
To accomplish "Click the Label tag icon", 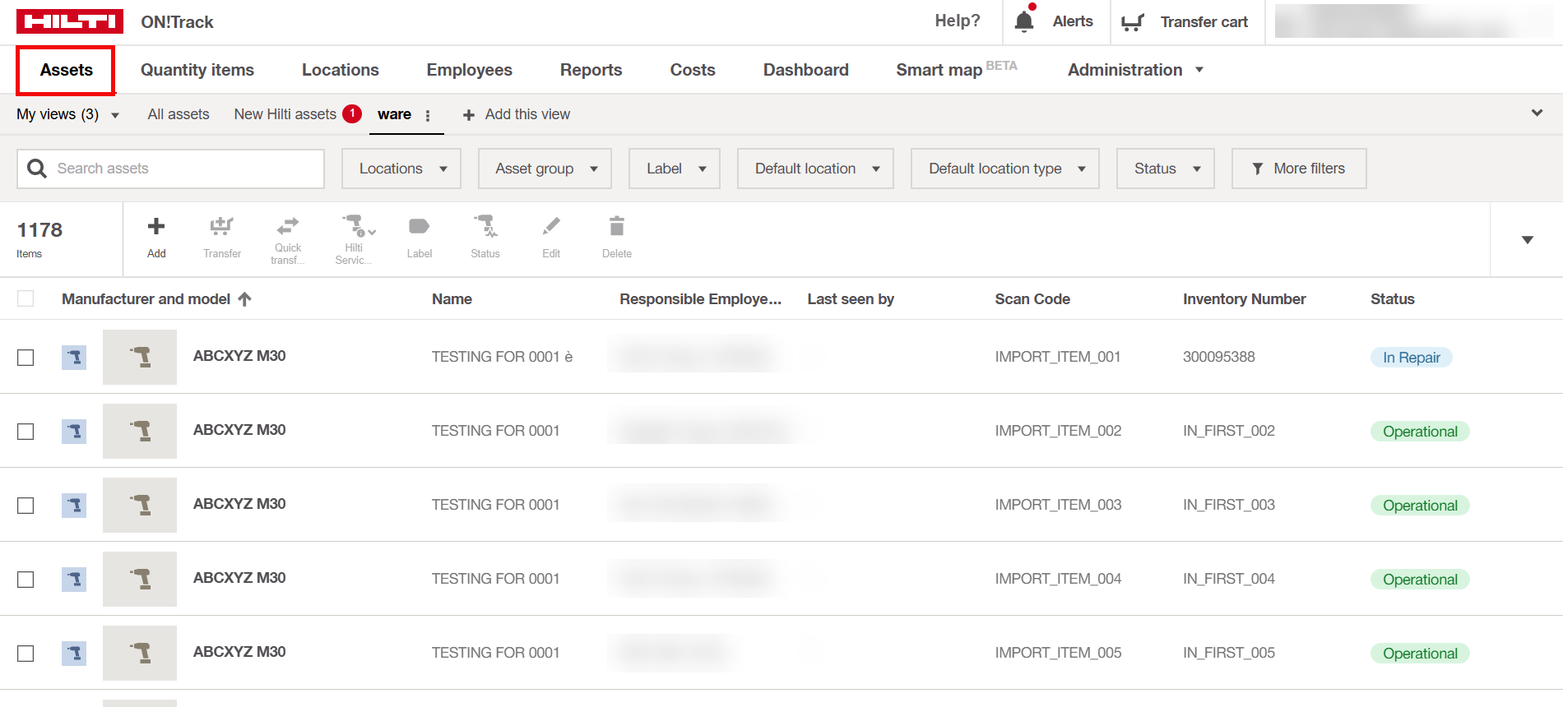I will click(x=419, y=227).
